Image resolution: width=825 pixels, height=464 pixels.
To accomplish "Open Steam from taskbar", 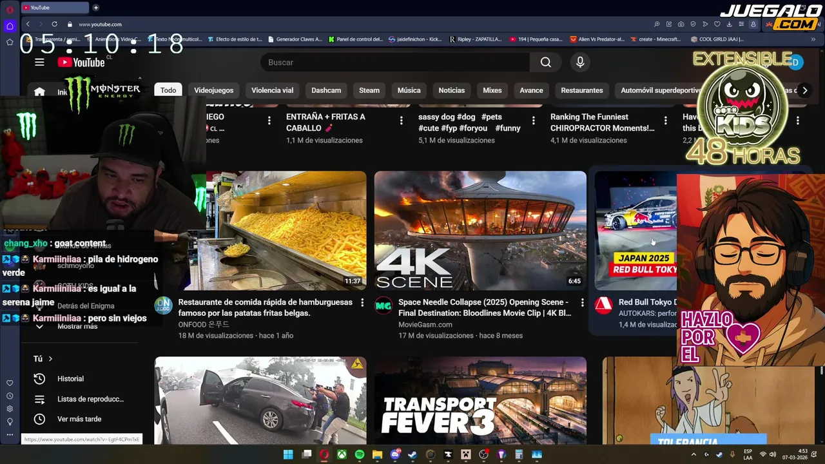I will coord(412,454).
